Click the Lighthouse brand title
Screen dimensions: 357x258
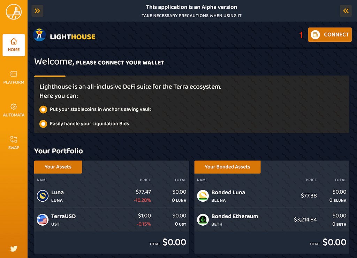pyautogui.click(x=73, y=37)
